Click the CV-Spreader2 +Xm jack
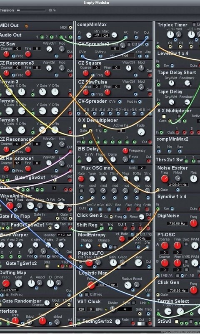This screenshot has height=334, width=200. click(x=140, y=56)
